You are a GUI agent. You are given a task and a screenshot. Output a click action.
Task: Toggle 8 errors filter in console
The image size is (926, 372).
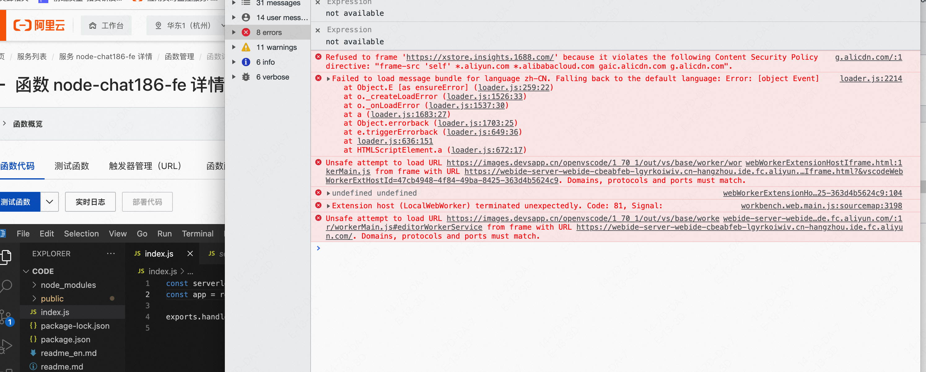pos(269,32)
